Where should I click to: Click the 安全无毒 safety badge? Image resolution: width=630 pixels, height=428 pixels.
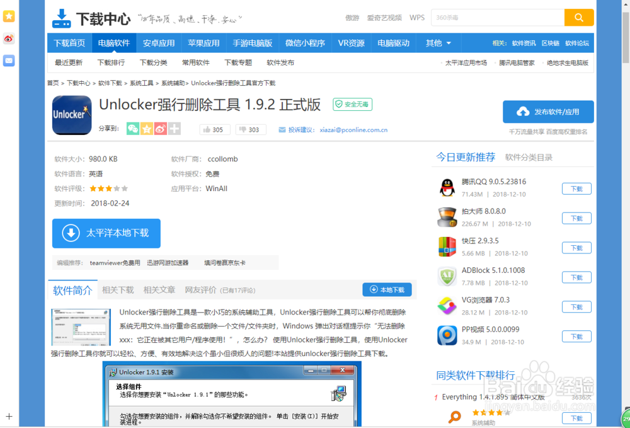352,105
